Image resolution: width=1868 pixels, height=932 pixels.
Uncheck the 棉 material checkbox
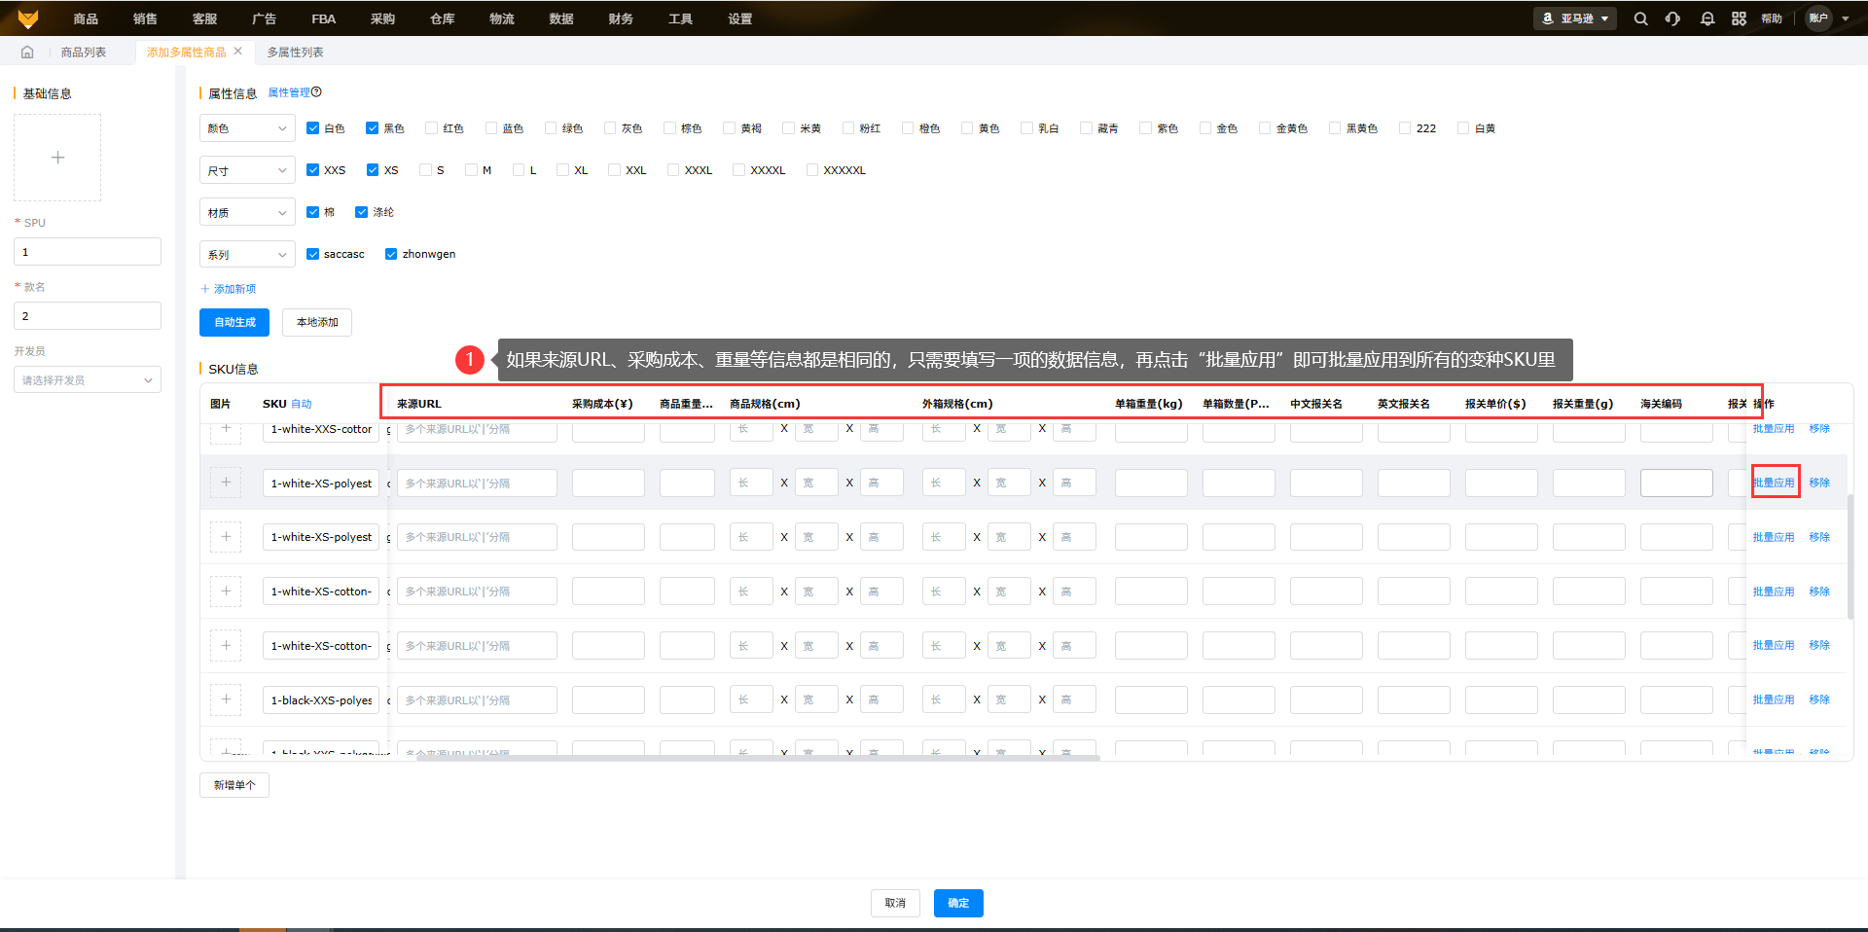coord(312,212)
